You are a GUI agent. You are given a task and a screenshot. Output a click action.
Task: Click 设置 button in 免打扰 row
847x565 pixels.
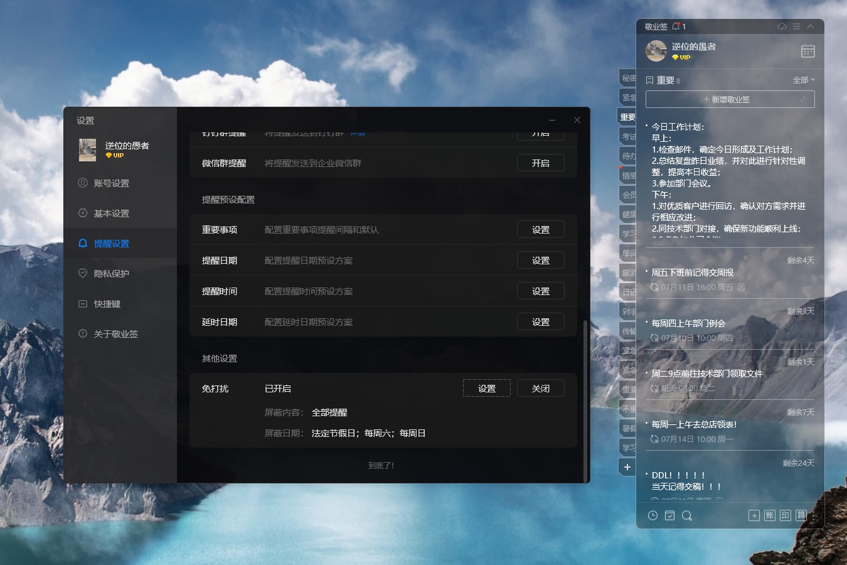487,389
